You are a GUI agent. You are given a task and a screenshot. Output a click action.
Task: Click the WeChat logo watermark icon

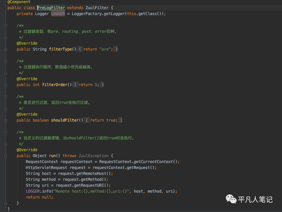(x=231, y=199)
